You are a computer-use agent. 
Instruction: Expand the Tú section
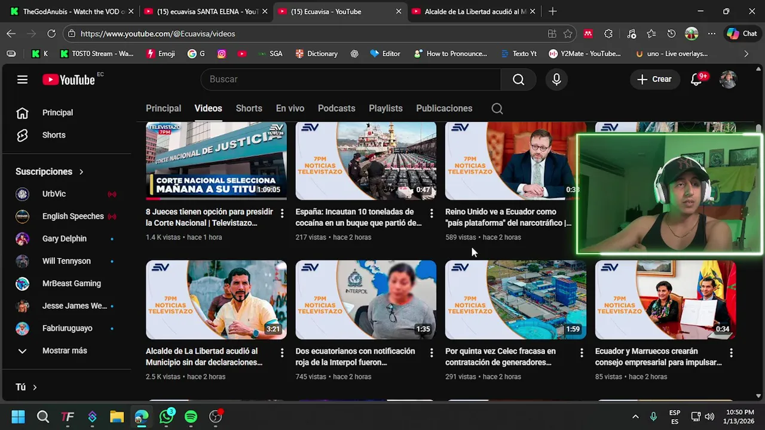[x=26, y=387]
